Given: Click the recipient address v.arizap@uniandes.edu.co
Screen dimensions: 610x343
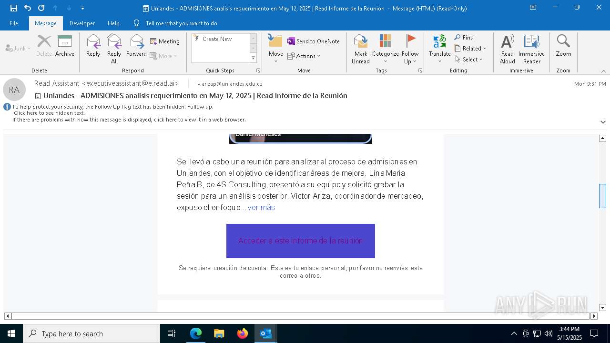Looking at the screenshot, I should pyautogui.click(x=230, y=84).
